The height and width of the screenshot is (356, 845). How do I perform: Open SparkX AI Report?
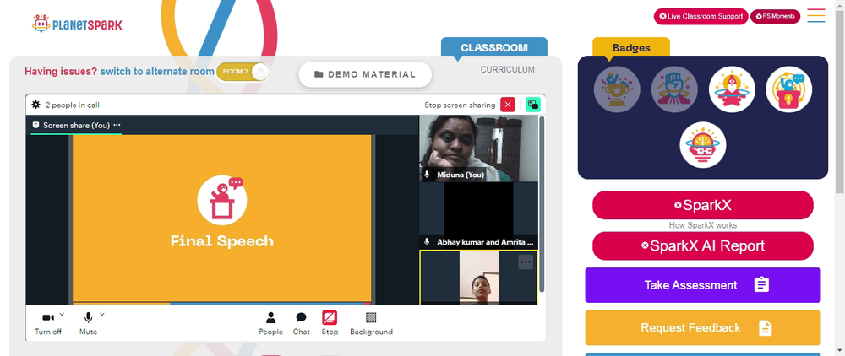pos(703,245)
